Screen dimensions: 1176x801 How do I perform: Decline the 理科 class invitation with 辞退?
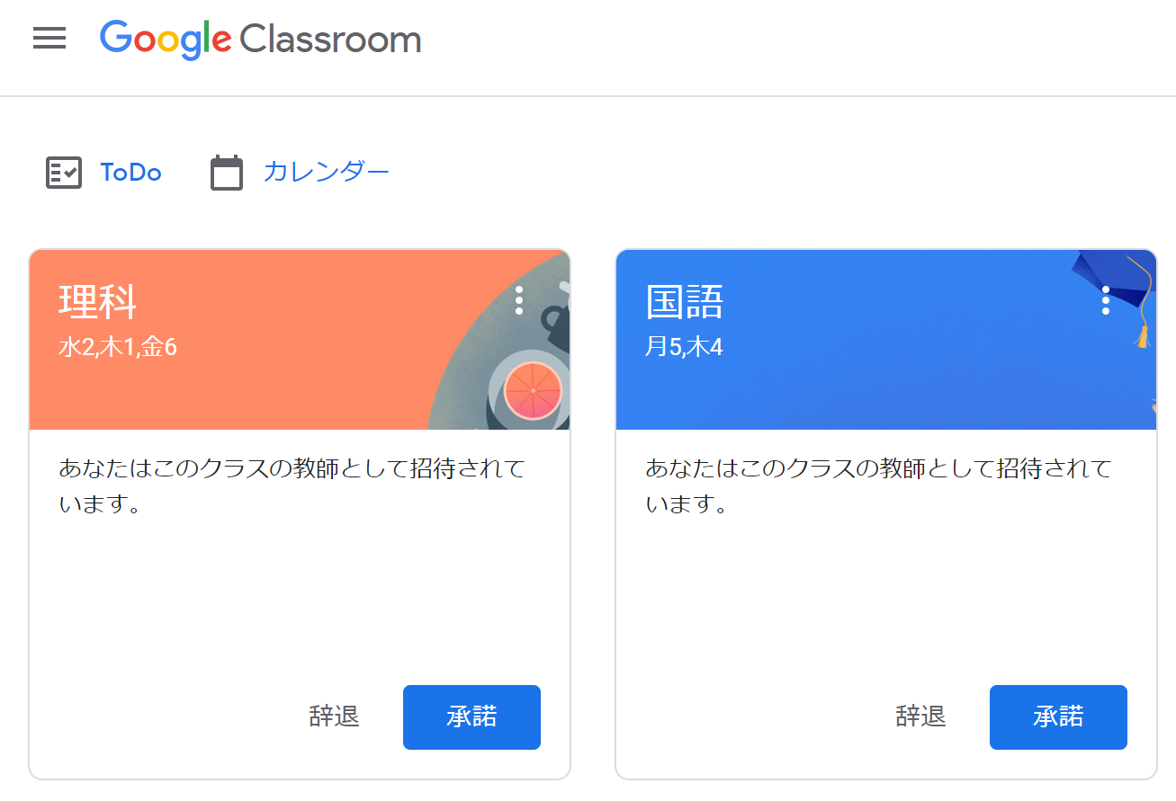coord(335,717)
